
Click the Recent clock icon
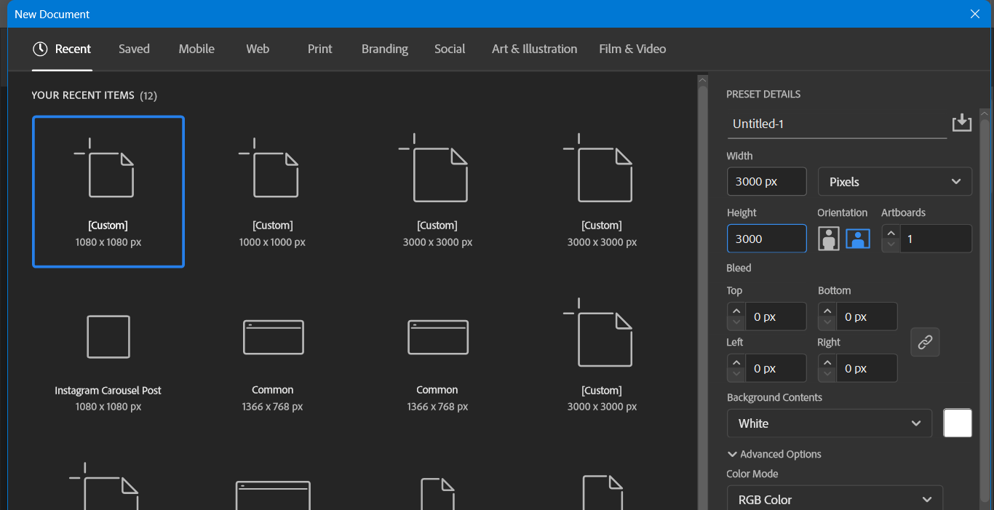coord(40,49)
